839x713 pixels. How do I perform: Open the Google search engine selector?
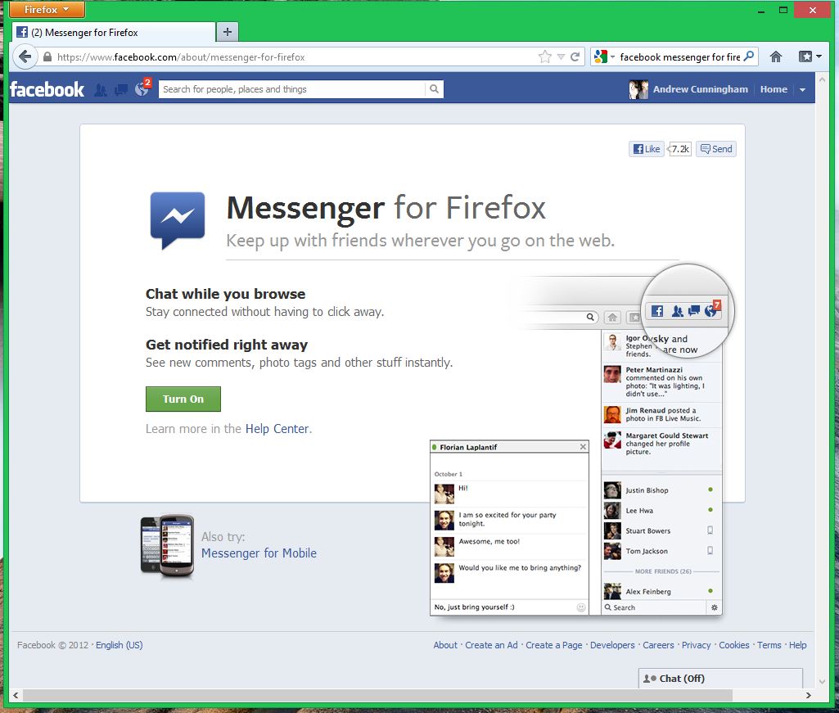click(604, 56)
